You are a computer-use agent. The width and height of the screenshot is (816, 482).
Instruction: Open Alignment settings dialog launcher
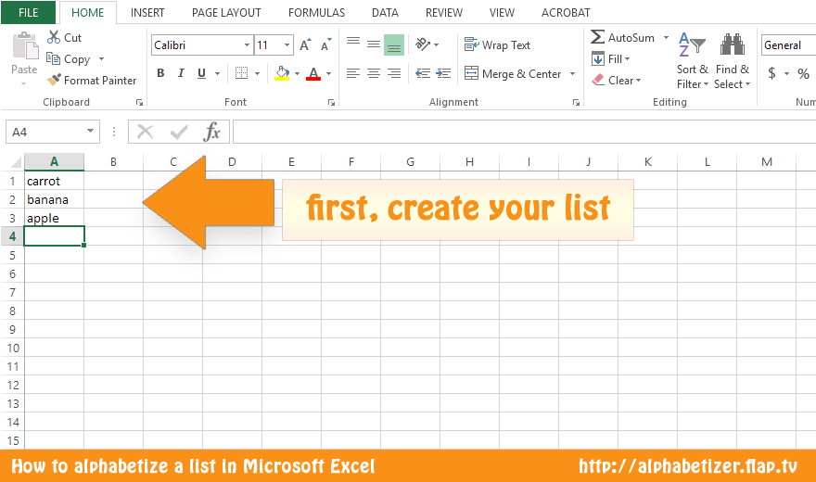point(576,103)
